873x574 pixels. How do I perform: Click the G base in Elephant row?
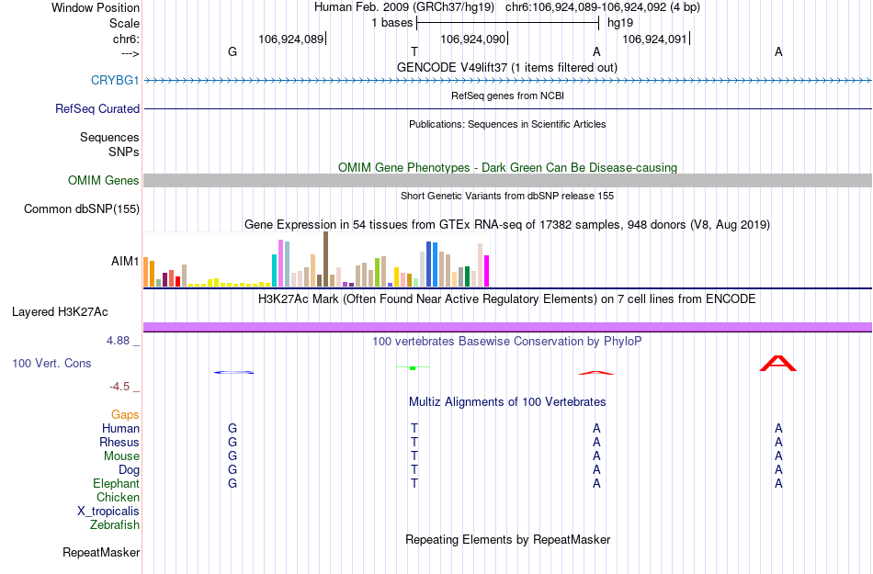[232, 483]
